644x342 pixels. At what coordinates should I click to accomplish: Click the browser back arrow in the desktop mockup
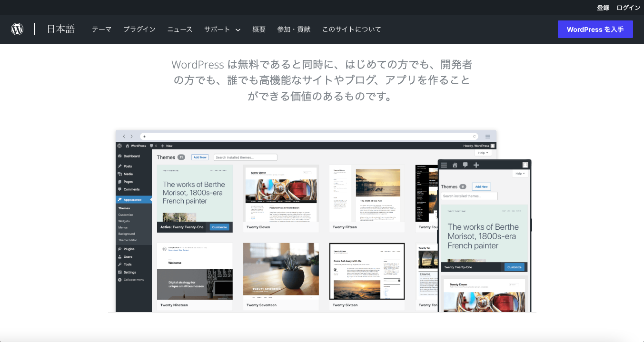(124, 136)
